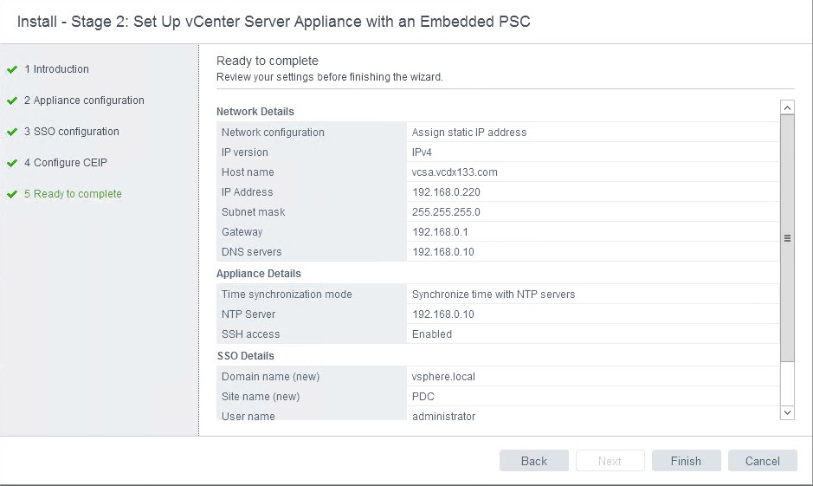Select the Configure CEIP step
The height and width of the screenshot is (486, 813).
pos(66,163)
